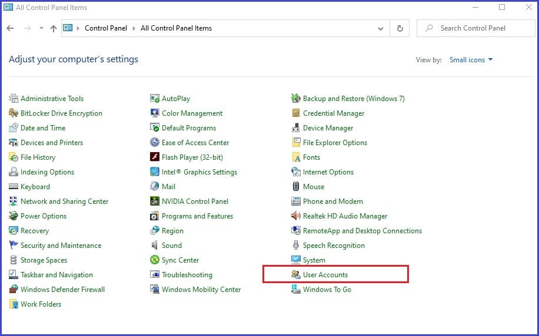Open Security and Maintenance flag icon
The width and height of the screenshot is (539, 336).
click(14, 246)
